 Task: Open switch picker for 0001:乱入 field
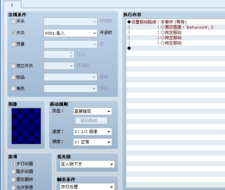(x=71, y=33)
